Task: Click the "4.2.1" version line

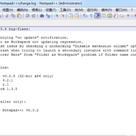Action: coord(6,80)
